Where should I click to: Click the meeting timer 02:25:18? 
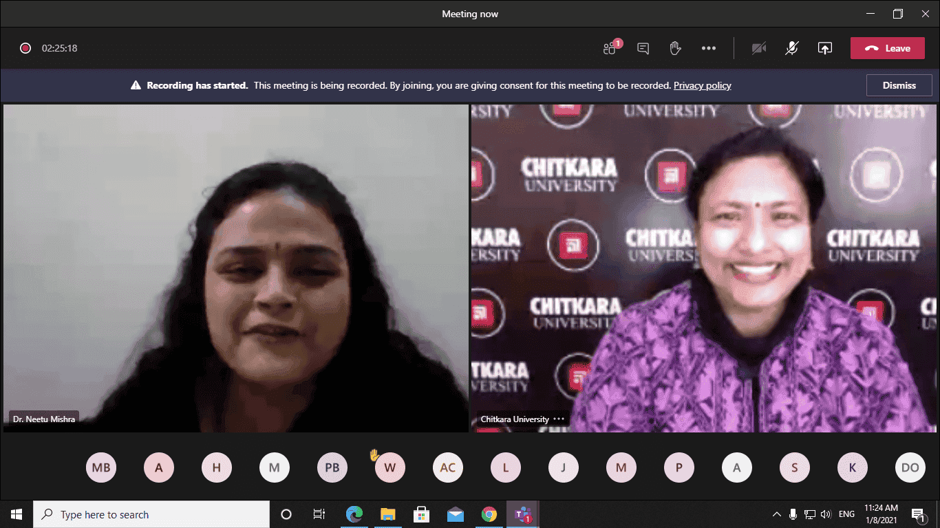point(59,48)
